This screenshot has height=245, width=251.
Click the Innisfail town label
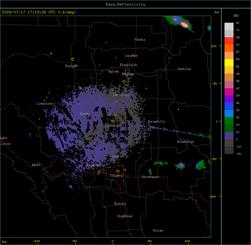(121, 95)
